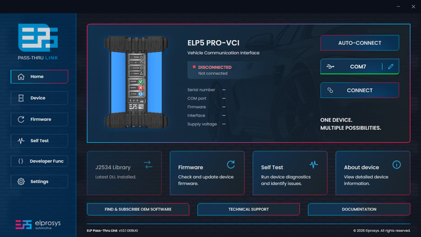Click the AUTO-CONNECT button
Image resolution: width=421 pixels, height=237 pixels.
[x=360, y=43]
